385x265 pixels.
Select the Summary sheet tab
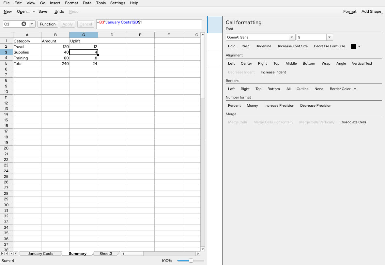(x=77, y=254)
